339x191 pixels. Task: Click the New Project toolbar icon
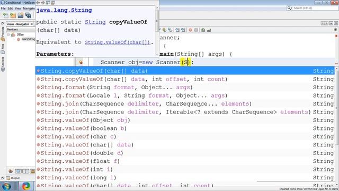point(13,15)
